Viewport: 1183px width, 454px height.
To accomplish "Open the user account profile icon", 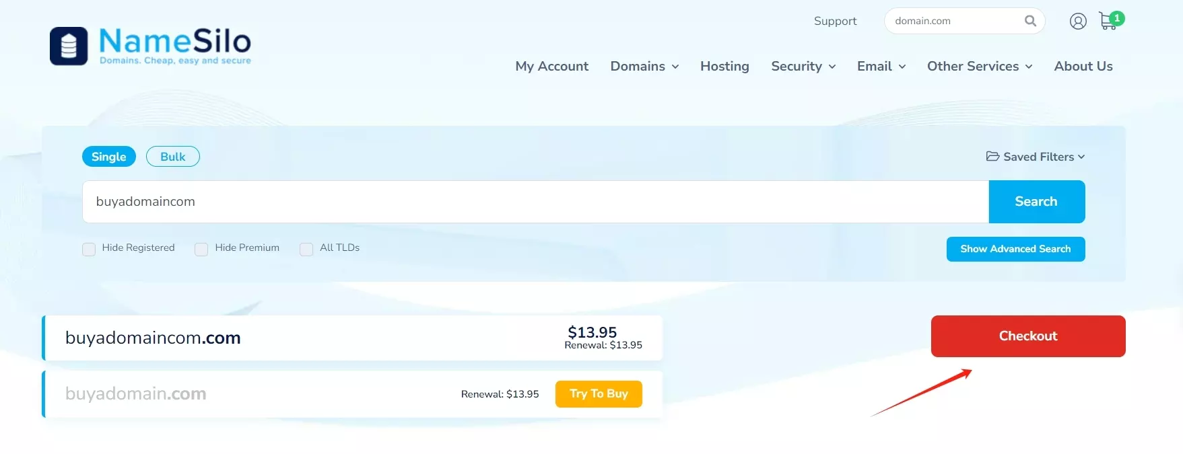I will (x=1077, y=22).
